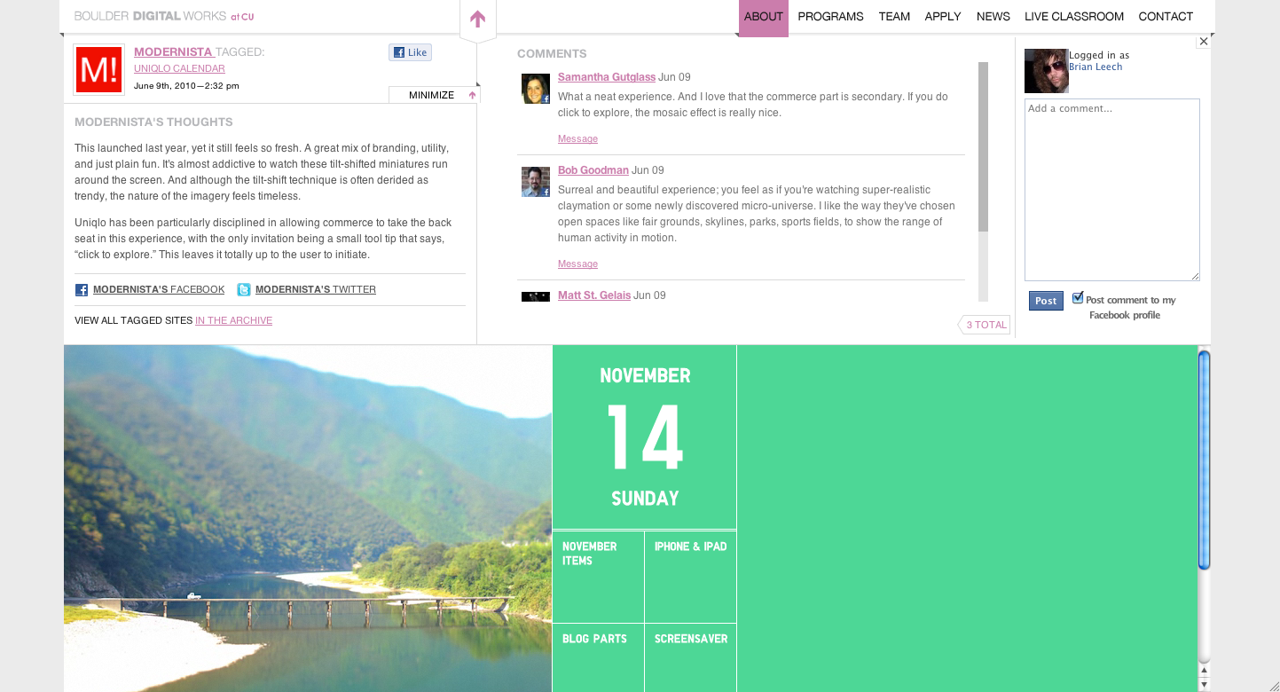Open the UNIQLO CALENDAR link
This screenshot has width=1280, height=692.
179,68
